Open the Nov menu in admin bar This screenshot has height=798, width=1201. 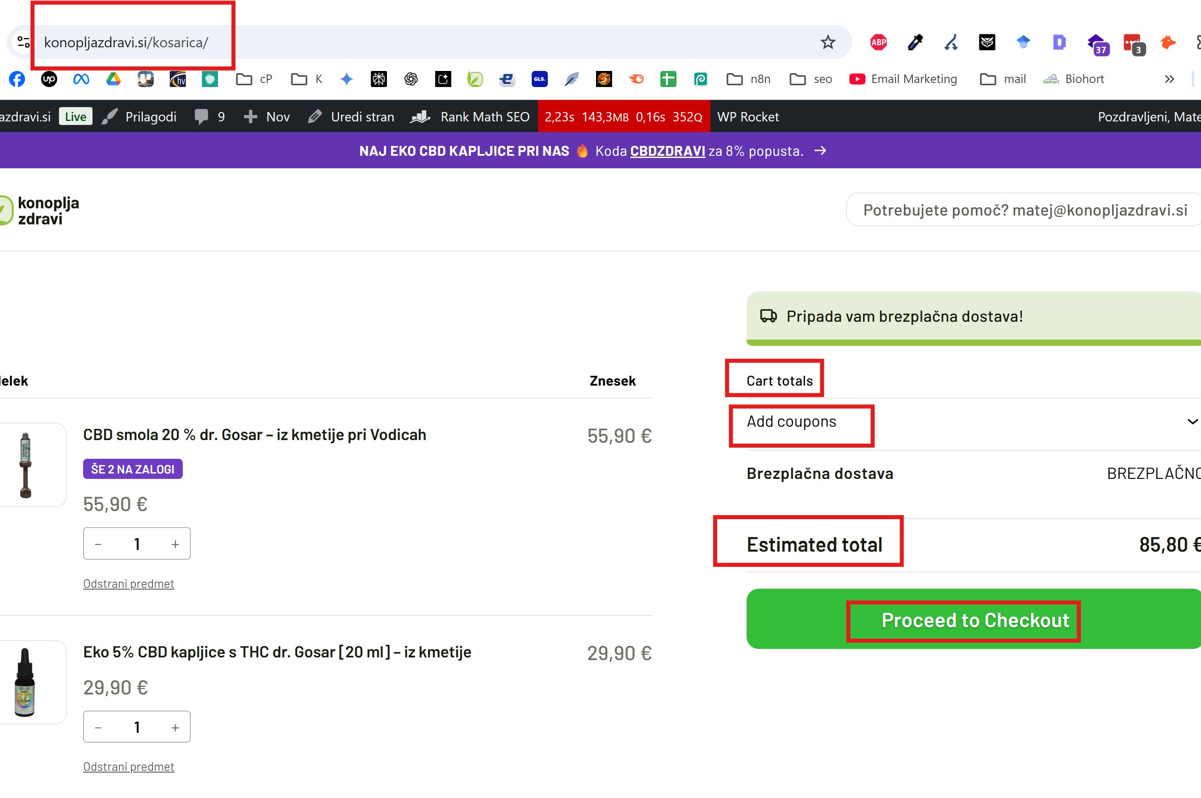click(266, 116)
